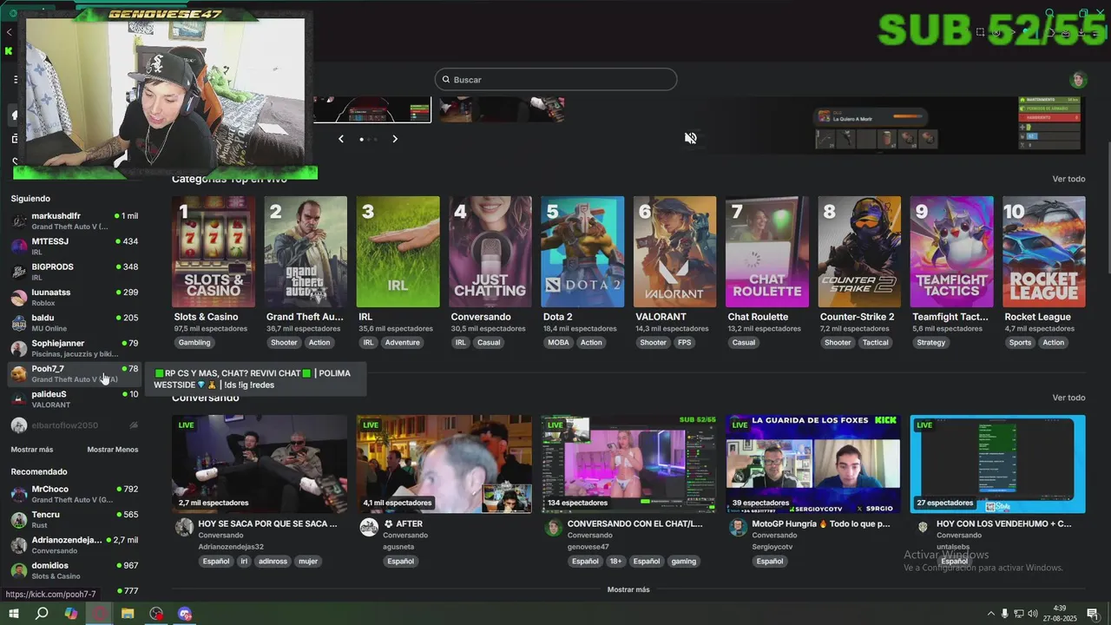Open the user profile avatar menu
The image size is (1111, 625).
pyautogui.click(x=1078, y=80)
